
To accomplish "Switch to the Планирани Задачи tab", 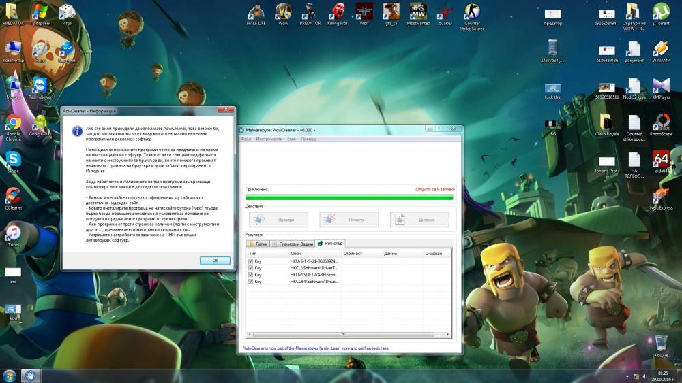I will (x=293, y=244).
